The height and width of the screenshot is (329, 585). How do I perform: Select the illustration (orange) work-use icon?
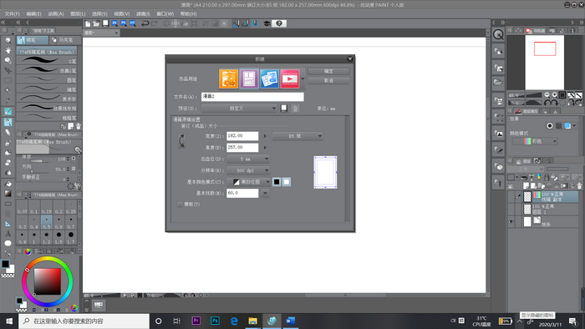[x=228, y=78]
